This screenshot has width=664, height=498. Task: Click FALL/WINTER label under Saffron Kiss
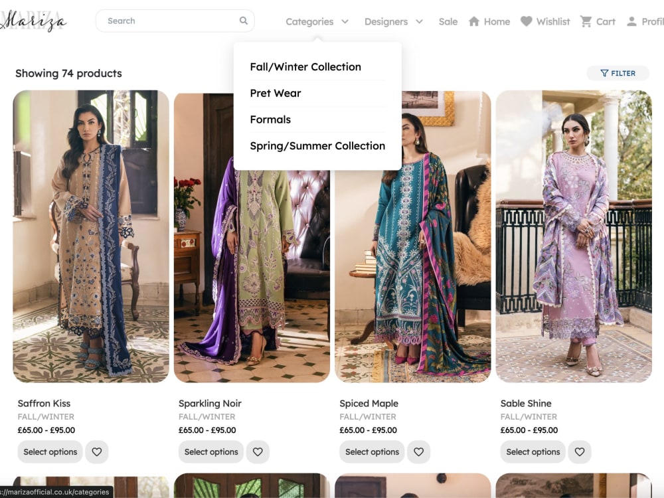(x=46, y=417)
